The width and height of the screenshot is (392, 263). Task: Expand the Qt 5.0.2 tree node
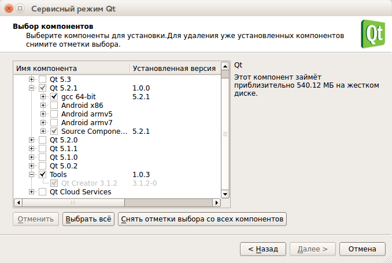pos(31,166)
